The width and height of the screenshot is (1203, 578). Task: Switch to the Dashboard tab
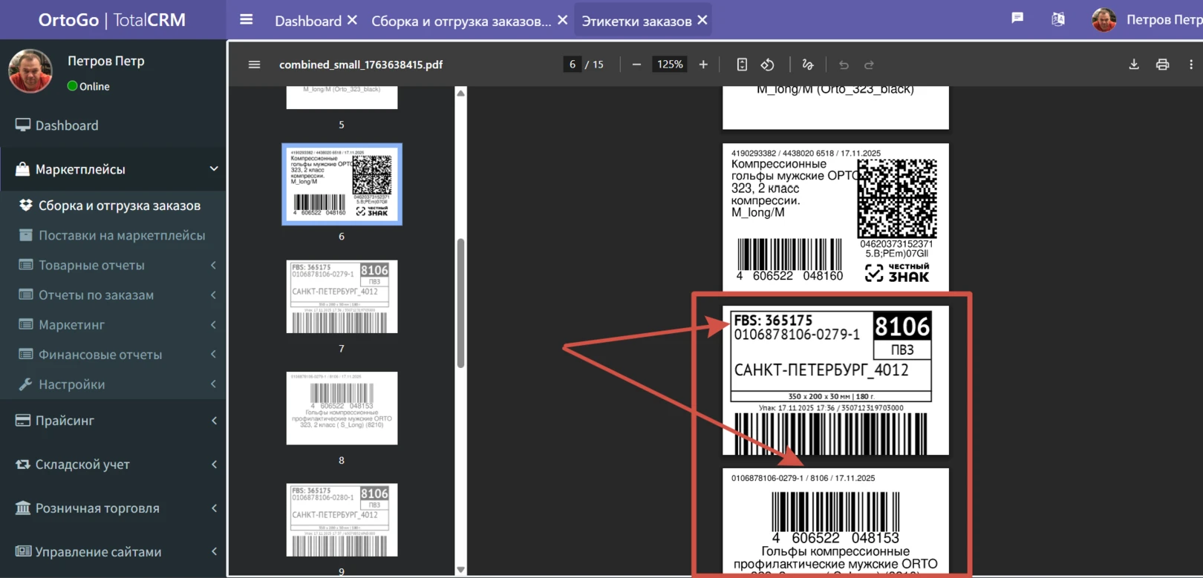307,21
